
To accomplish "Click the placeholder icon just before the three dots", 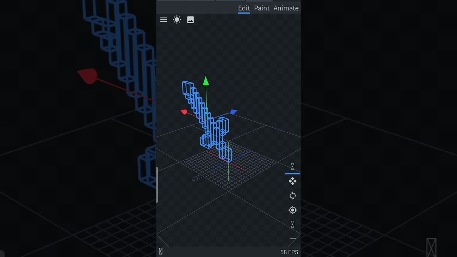I will coord(292,225).
